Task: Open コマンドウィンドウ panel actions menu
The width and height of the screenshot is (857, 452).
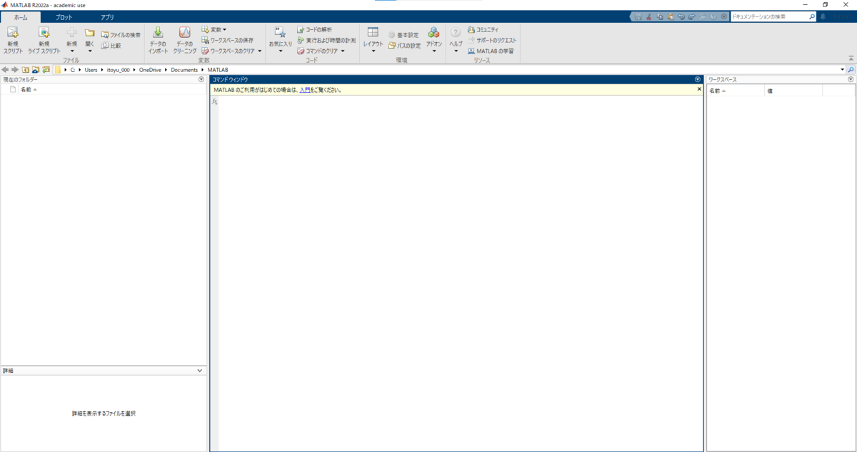Action: [x=698, y=79]
